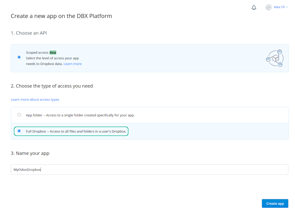
Task: Click the user avatar picture
Action: [269, 7]
